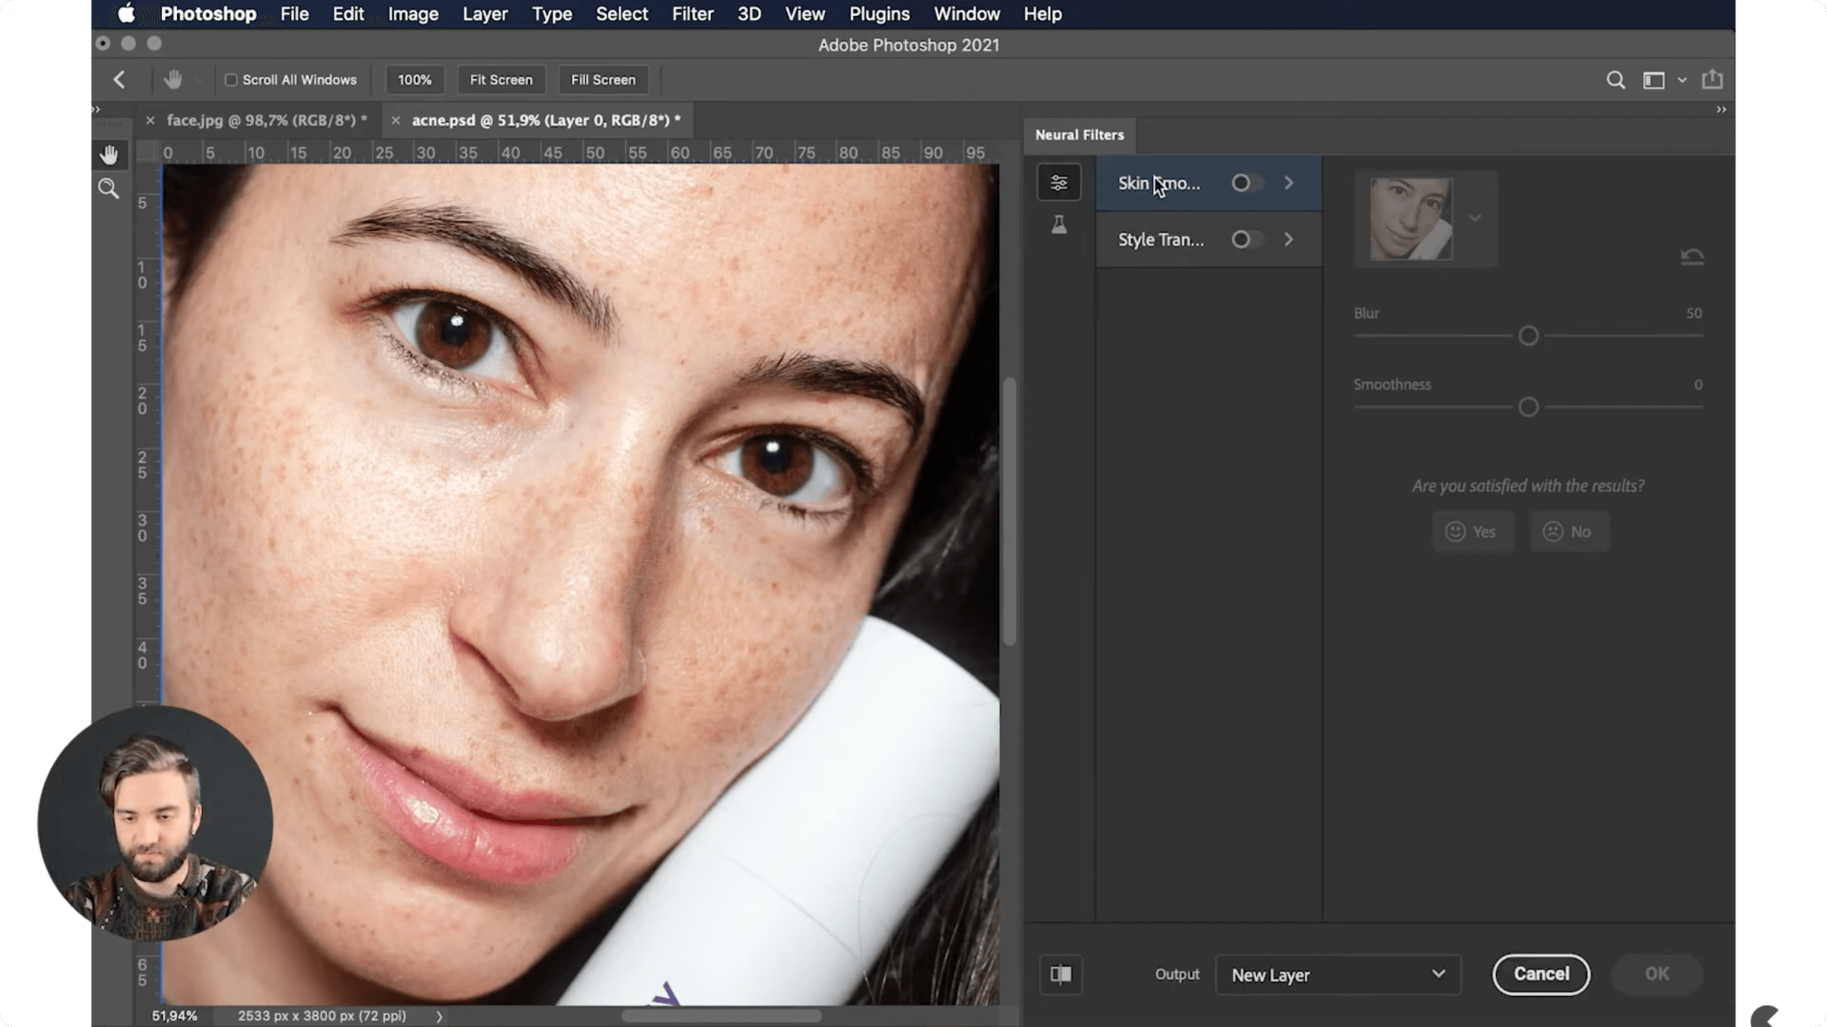Close the face.jpg tab

tap(150, 120)
